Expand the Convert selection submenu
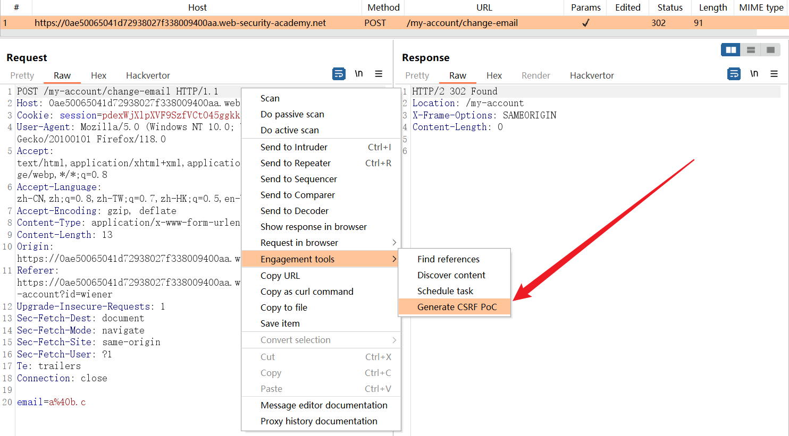This screenshot has width=789, height=436. (394, 340)
